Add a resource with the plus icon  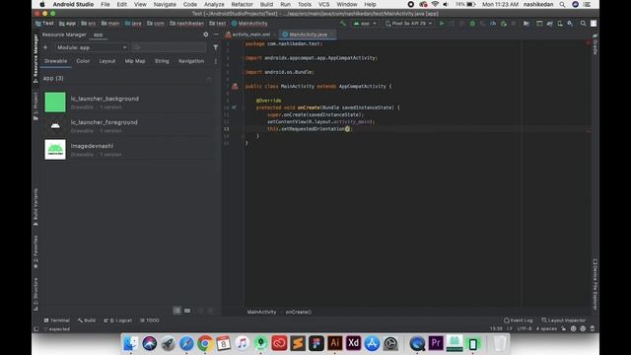45,47
